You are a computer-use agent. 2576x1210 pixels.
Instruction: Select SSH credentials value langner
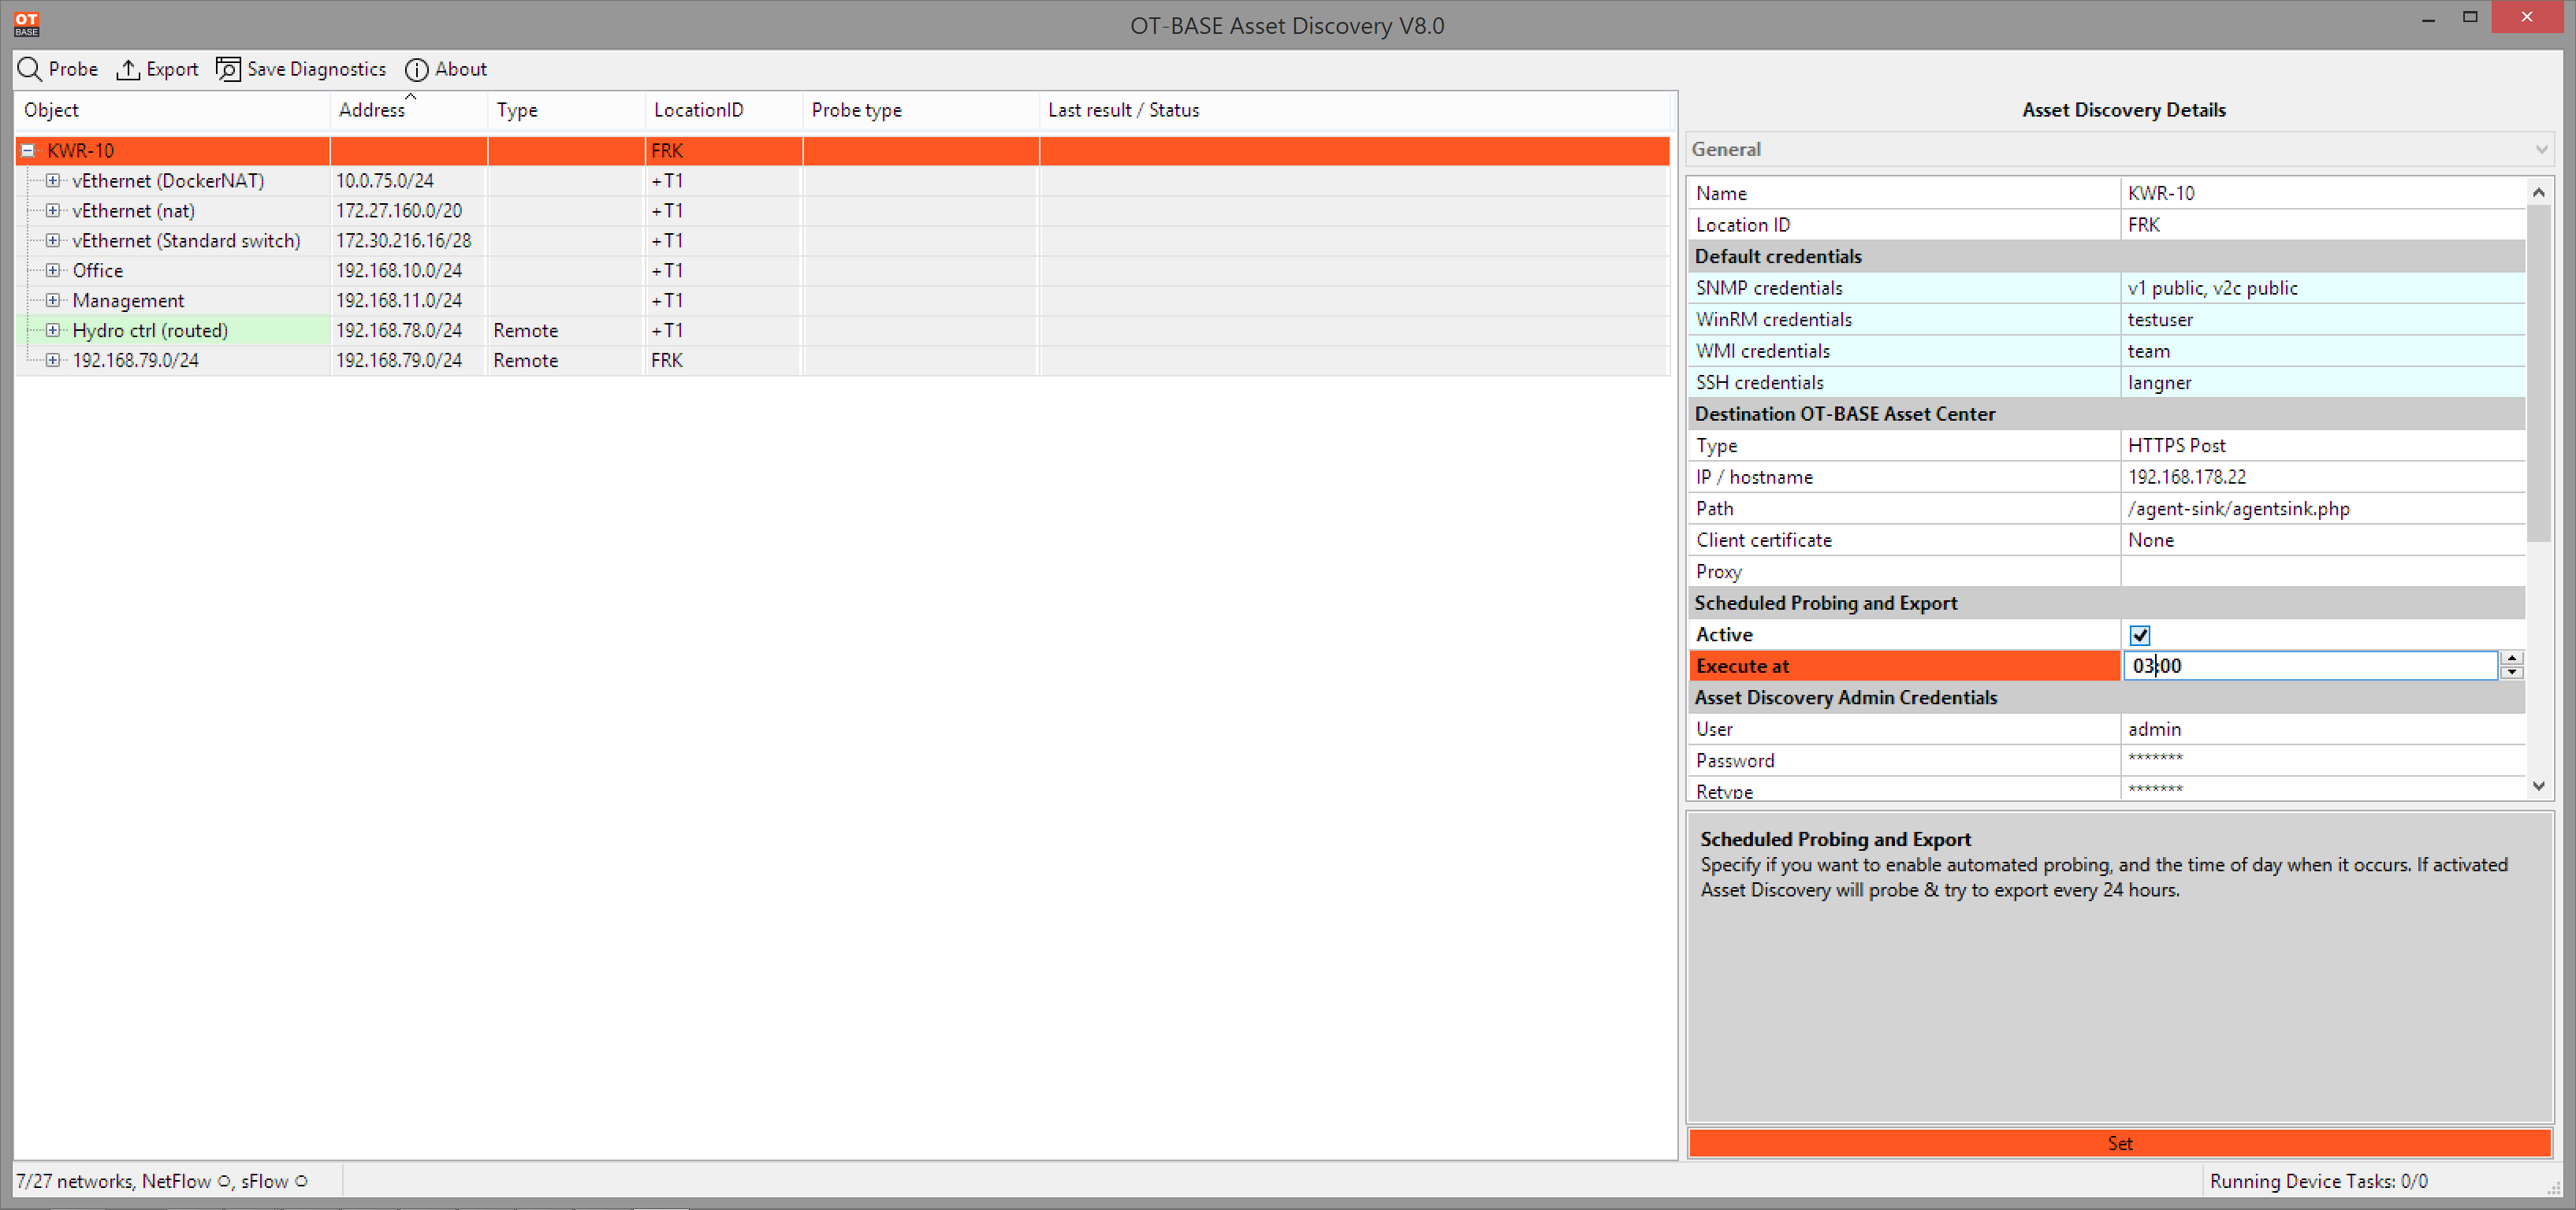(2159, 383)
